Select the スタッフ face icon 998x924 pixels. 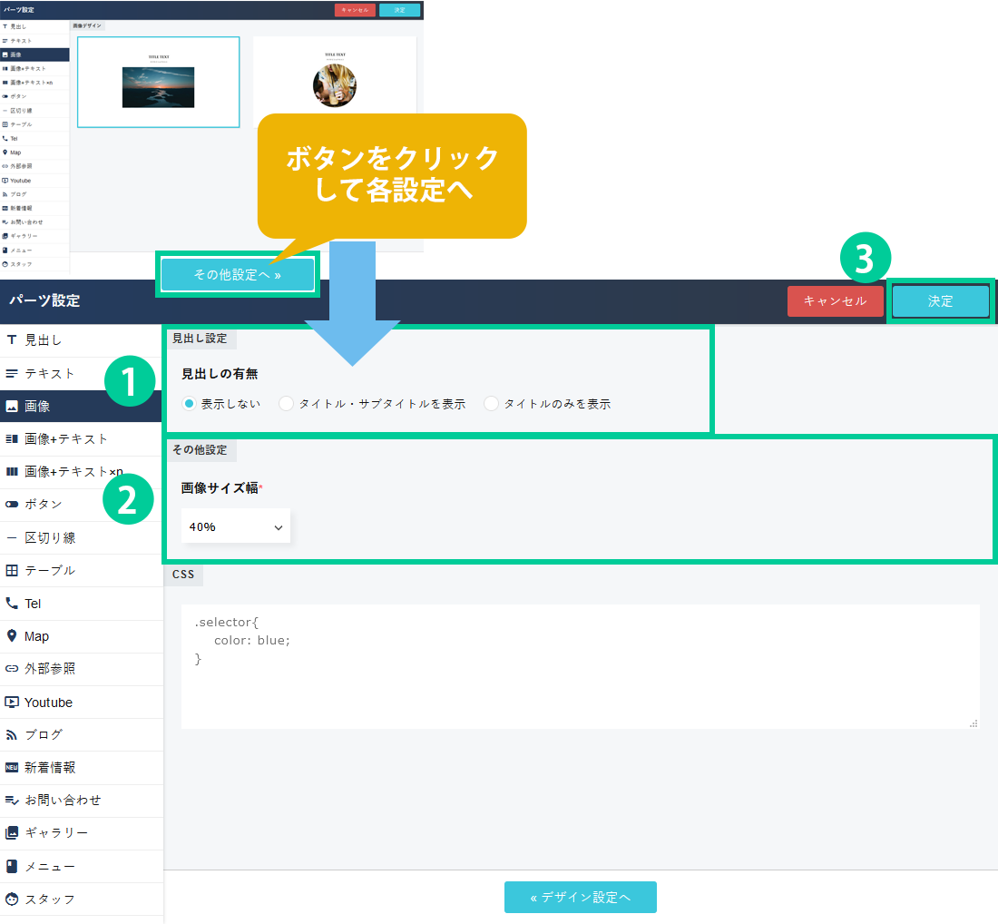(x=12, y=899)
